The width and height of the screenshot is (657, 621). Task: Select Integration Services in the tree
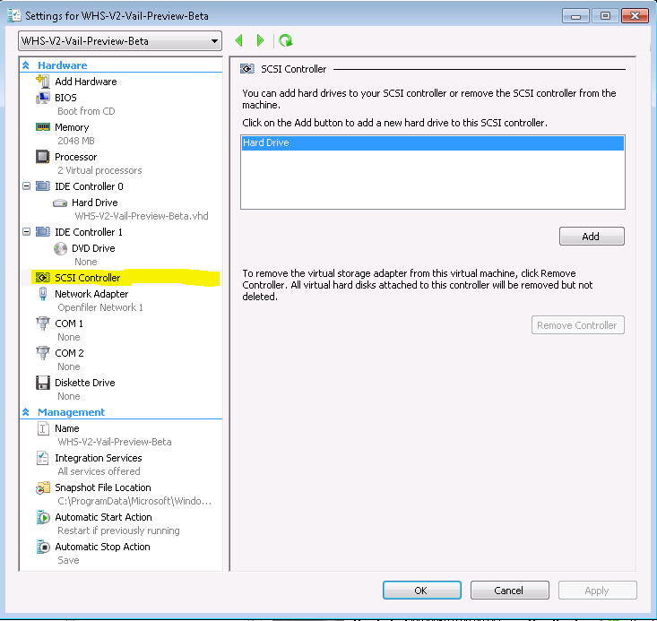click(x=98, y=458)
